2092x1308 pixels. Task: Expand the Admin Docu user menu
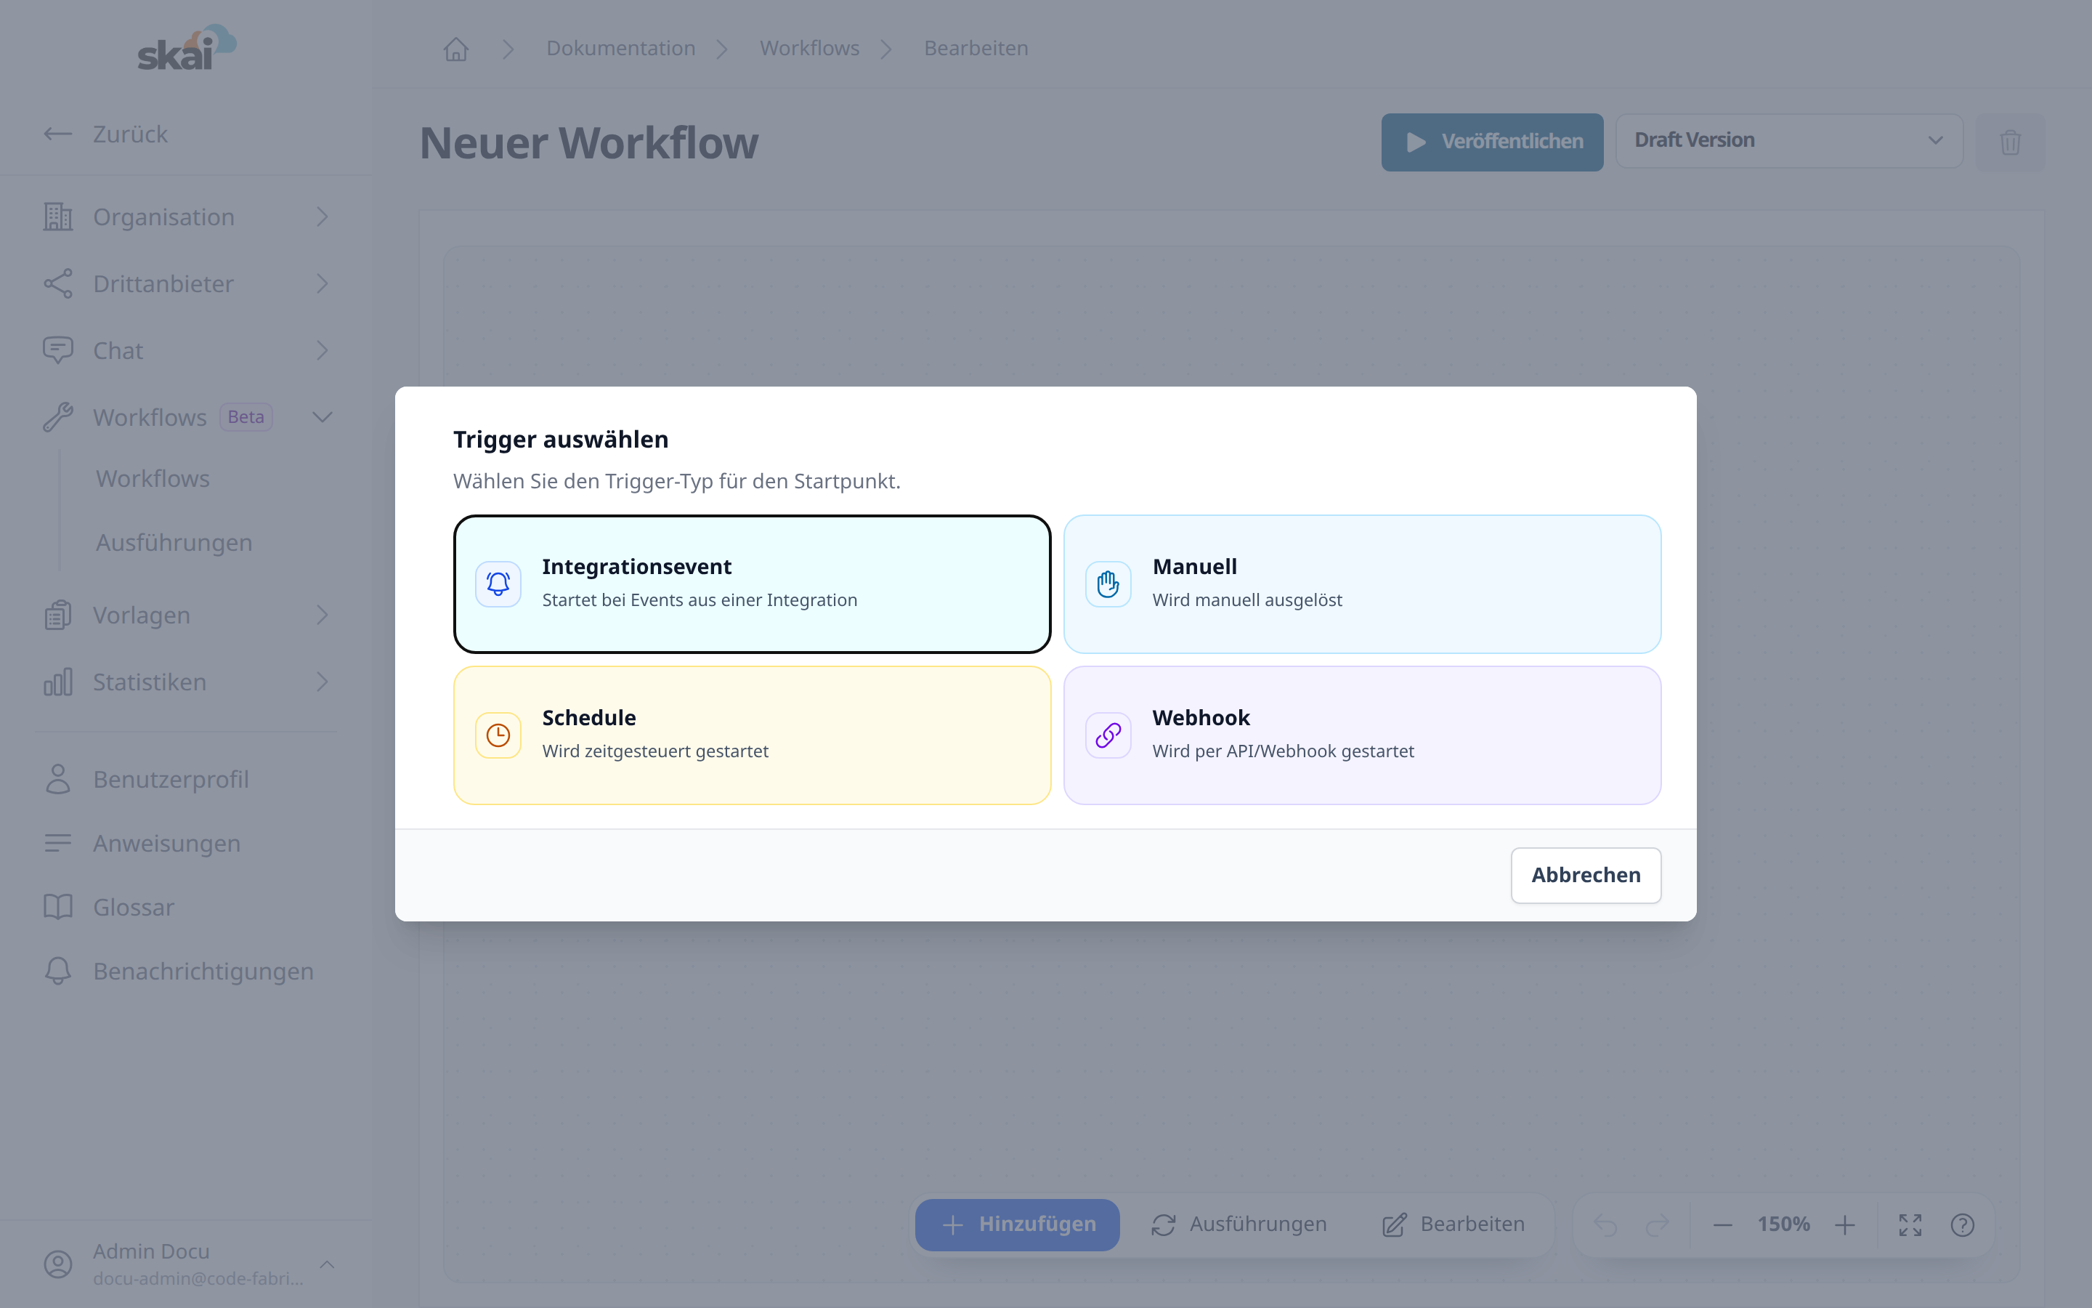[x=186, y=1264]
